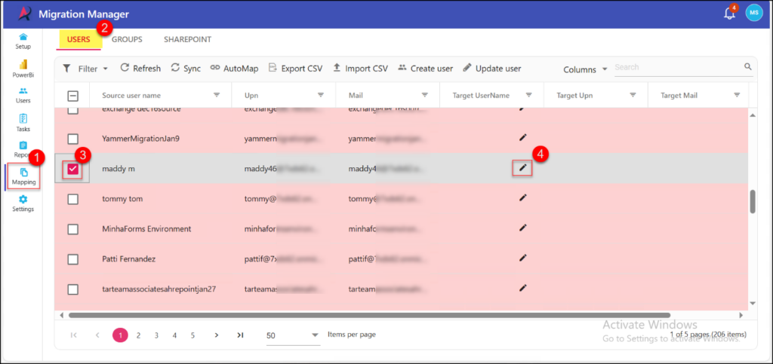Click the vertical scrollbar thumb
This screenshot has height=364, width=773.
click(x=753, y=202)
